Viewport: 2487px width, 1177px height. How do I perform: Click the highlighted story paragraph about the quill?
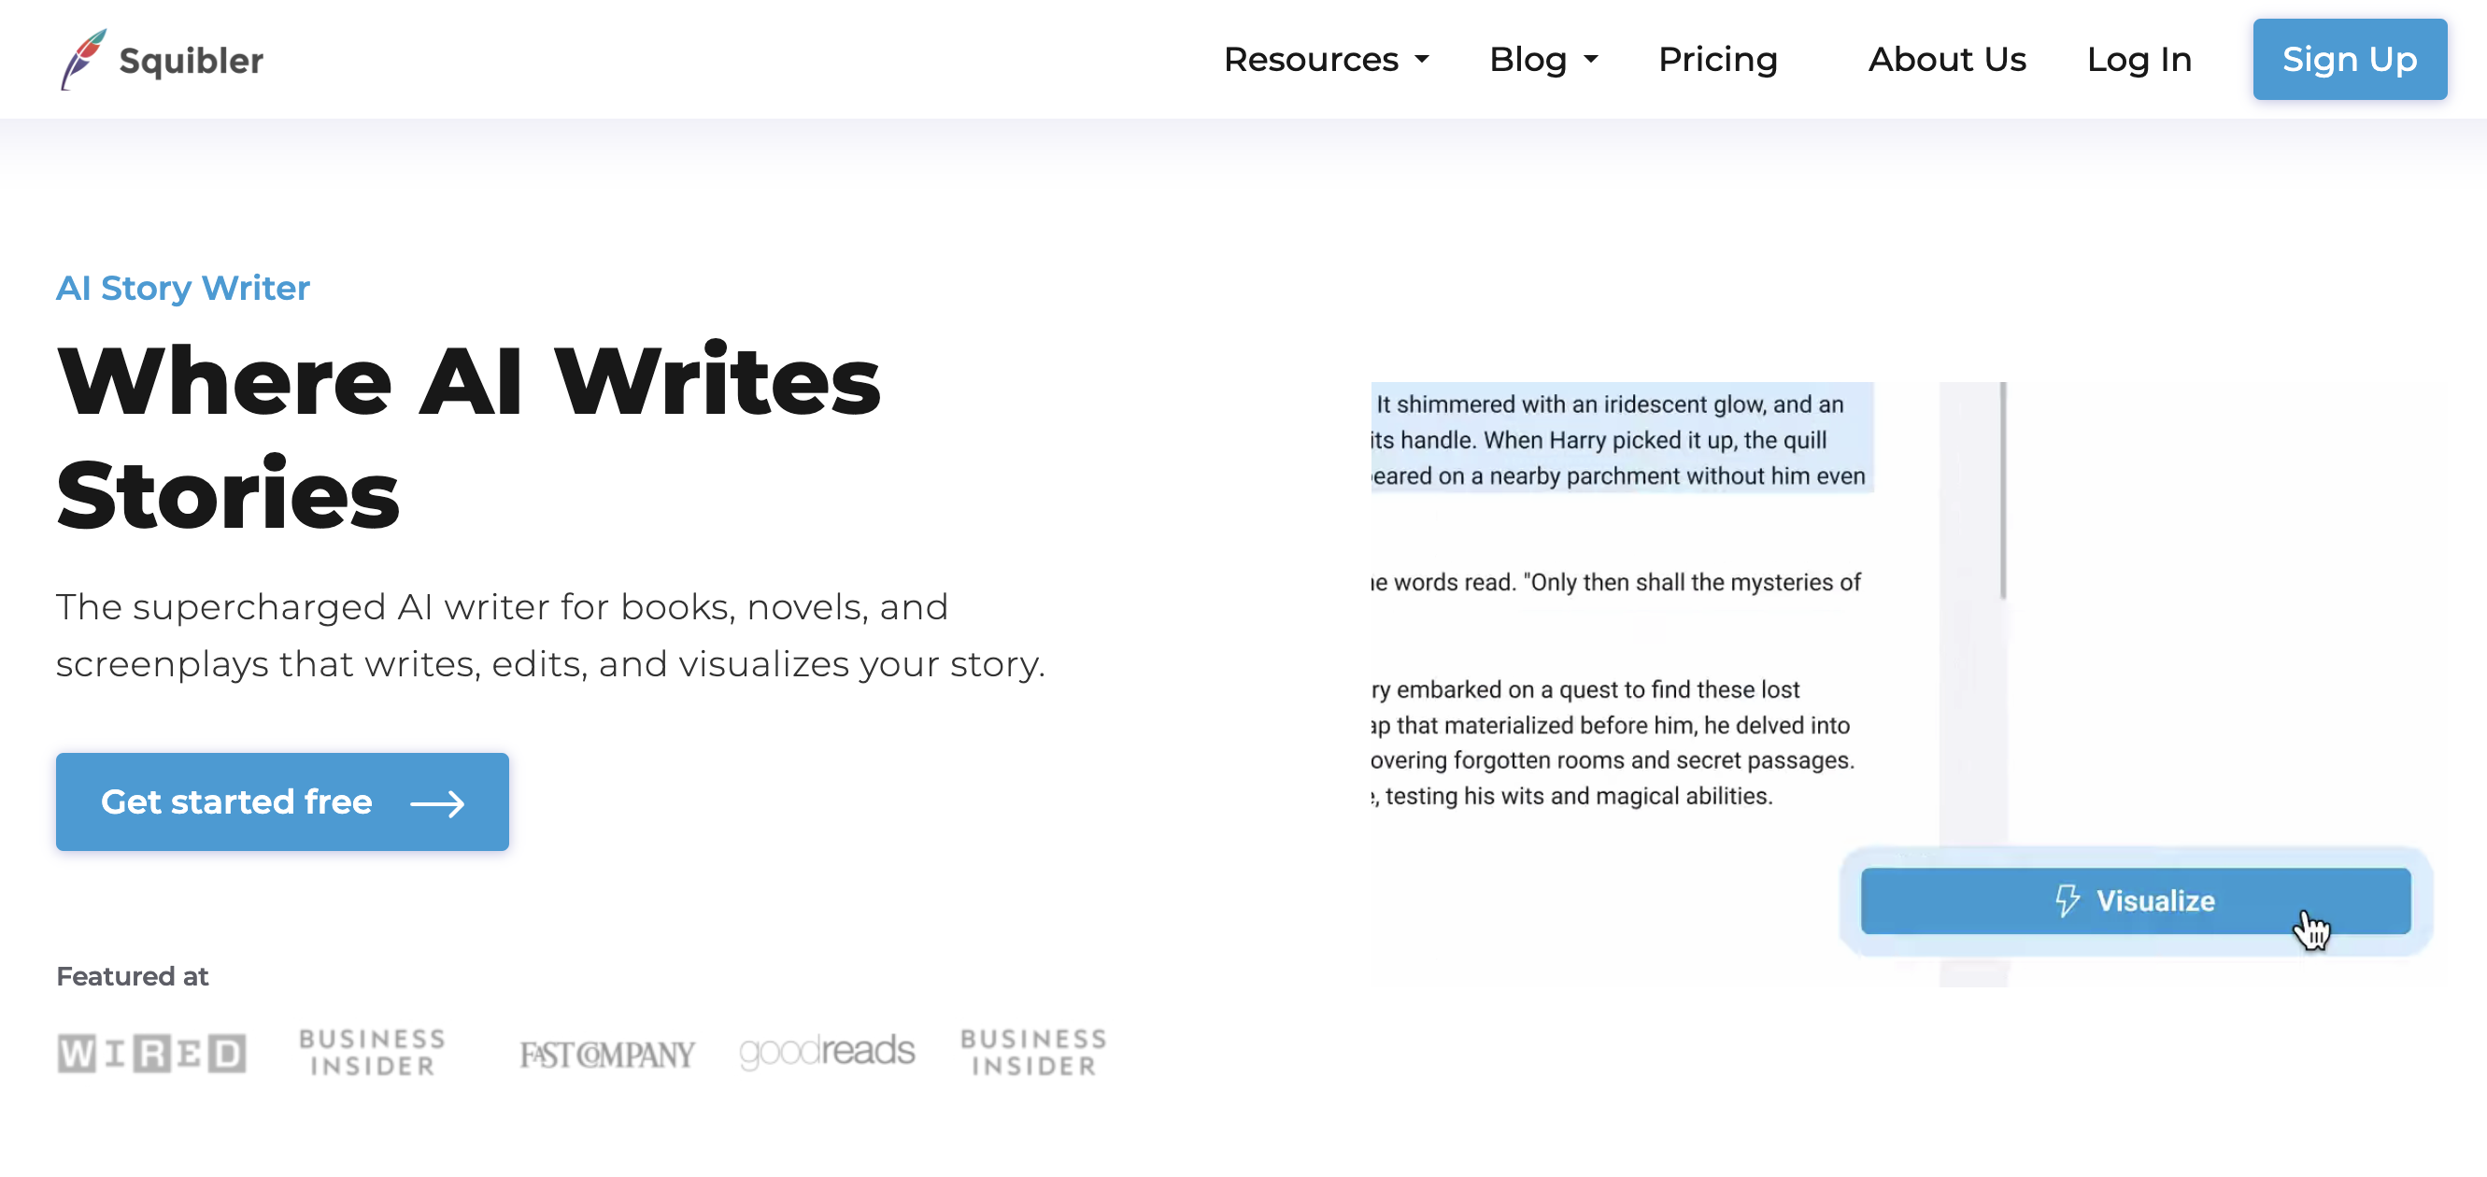click(1622, 438)
